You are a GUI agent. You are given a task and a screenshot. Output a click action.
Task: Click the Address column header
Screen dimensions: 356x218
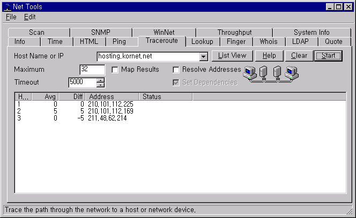[112, 96]
